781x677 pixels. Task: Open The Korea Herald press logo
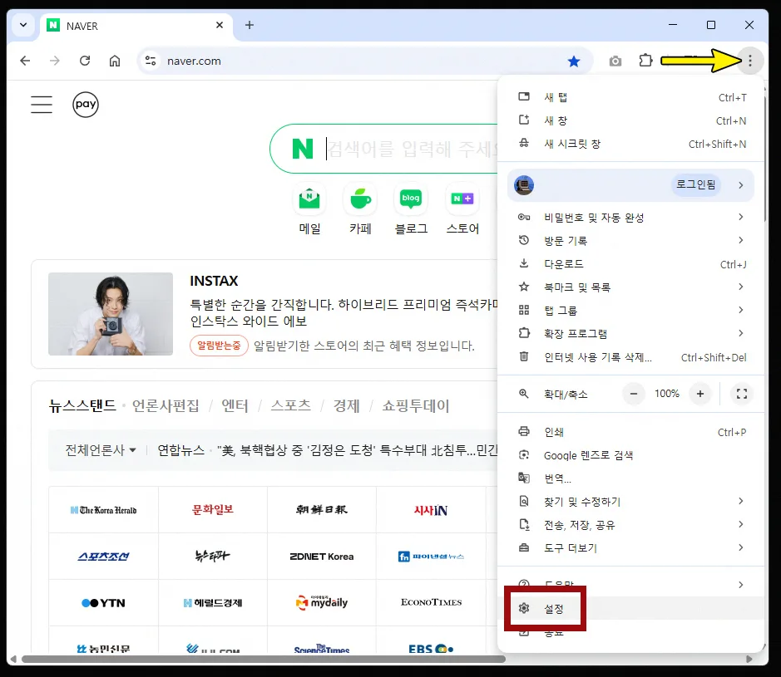tap(104, 510)
